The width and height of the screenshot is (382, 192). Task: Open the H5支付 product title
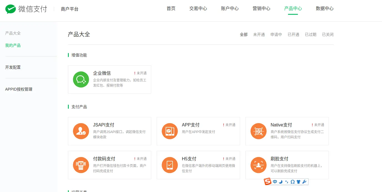[189, 159]
